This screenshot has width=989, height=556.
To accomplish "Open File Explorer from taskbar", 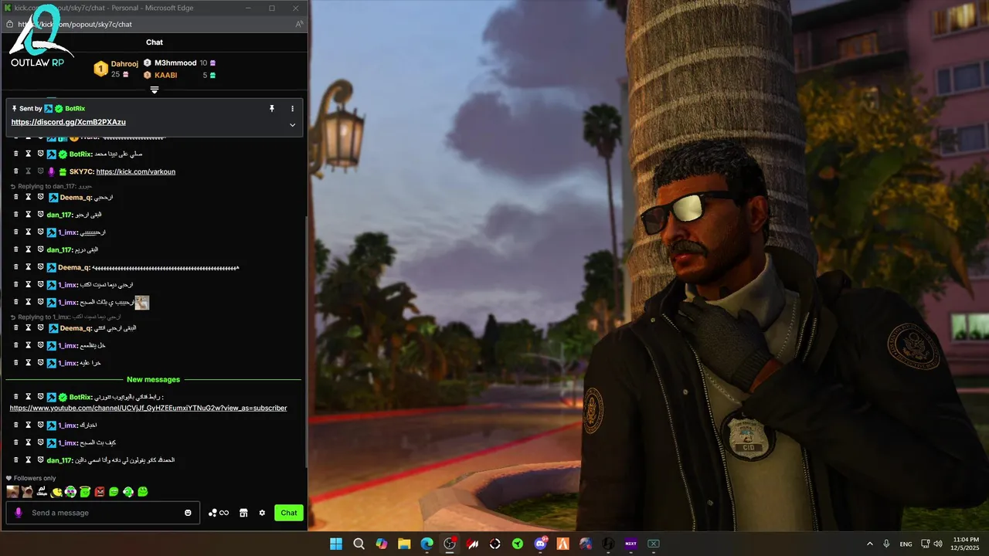I will pyautogui.click(x=404, y=544).
